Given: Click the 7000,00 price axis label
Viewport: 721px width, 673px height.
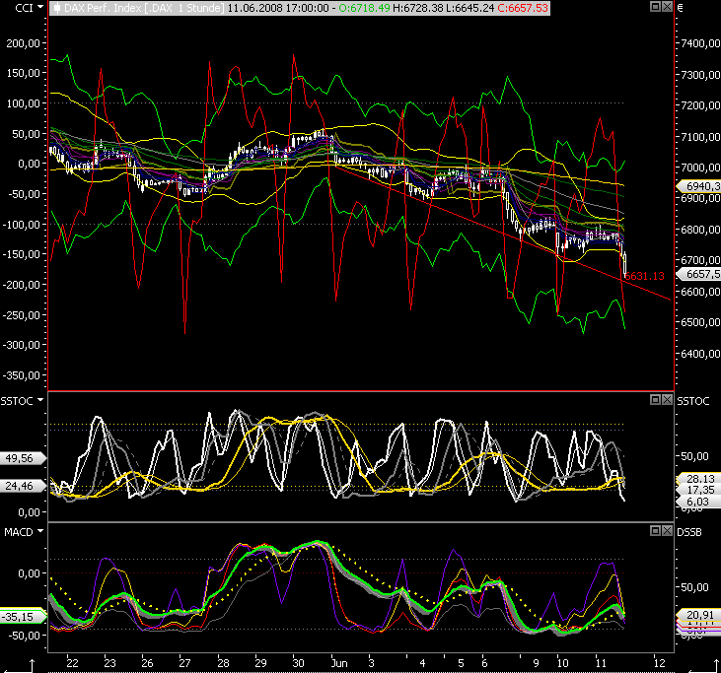Looking at the screenshot, I should [700, 168].
